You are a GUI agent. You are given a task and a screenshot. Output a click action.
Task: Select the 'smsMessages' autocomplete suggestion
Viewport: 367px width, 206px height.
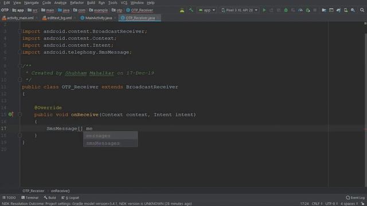tap(111, 143)
